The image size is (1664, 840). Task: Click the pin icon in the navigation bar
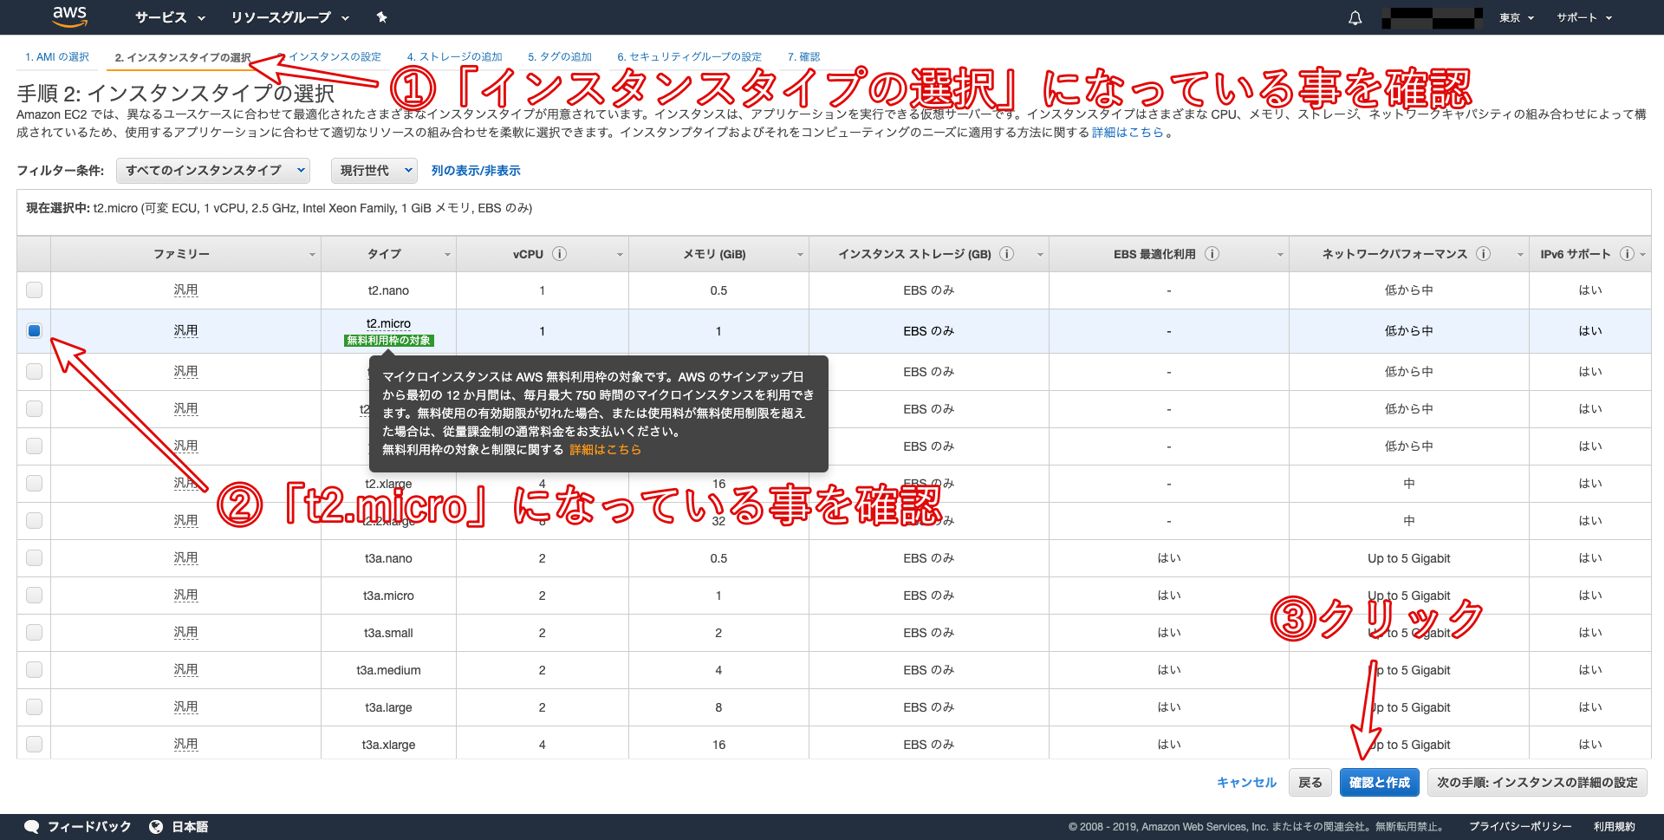pyautogui.click(x=380, y=16)
